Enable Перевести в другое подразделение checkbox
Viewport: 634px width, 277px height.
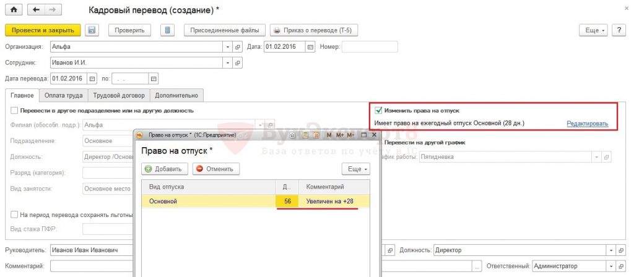pos(15,110)
